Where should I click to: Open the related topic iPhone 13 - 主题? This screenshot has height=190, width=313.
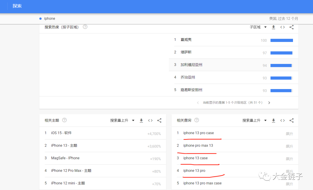pos(64,145)
